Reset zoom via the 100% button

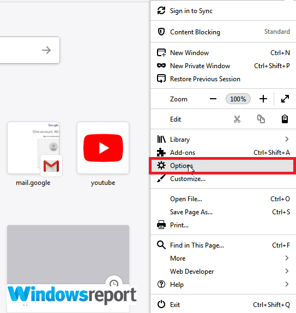tap(238, 99)
